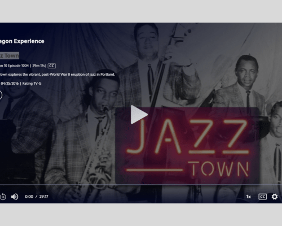Image resolution: width=282 pixels, height=226 pixels.
Task: Open the Oregon Experience show title
Action: pyautogui.click(x=22, y=41)
